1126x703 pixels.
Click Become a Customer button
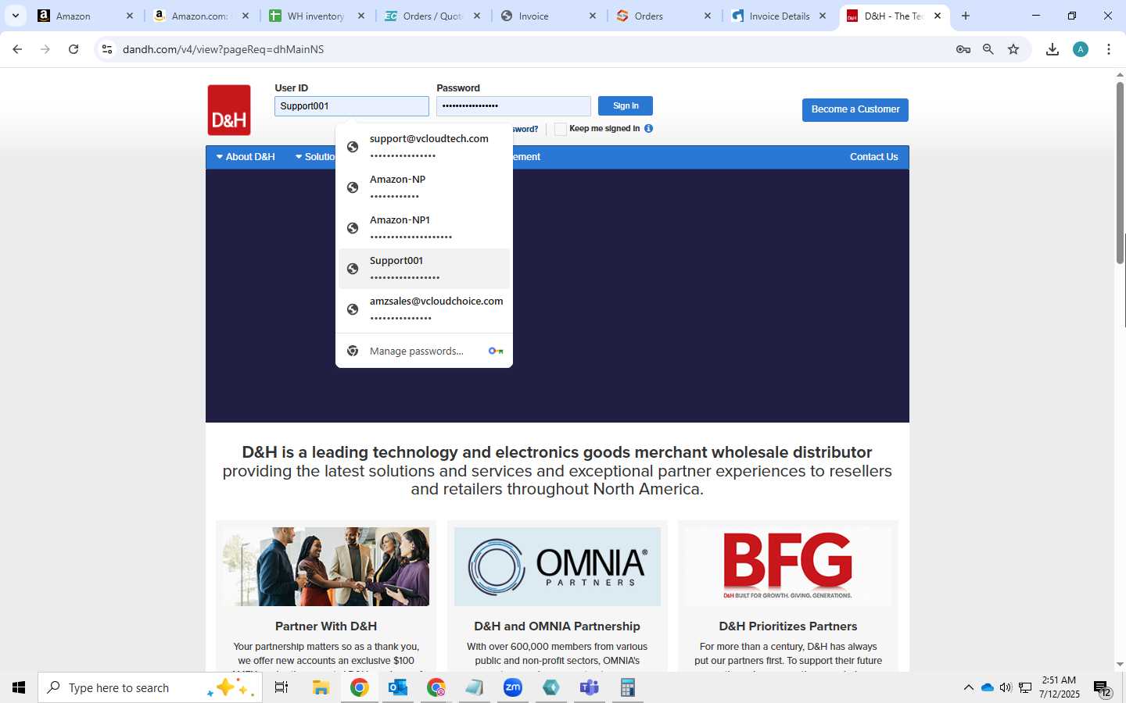[855, 109]
